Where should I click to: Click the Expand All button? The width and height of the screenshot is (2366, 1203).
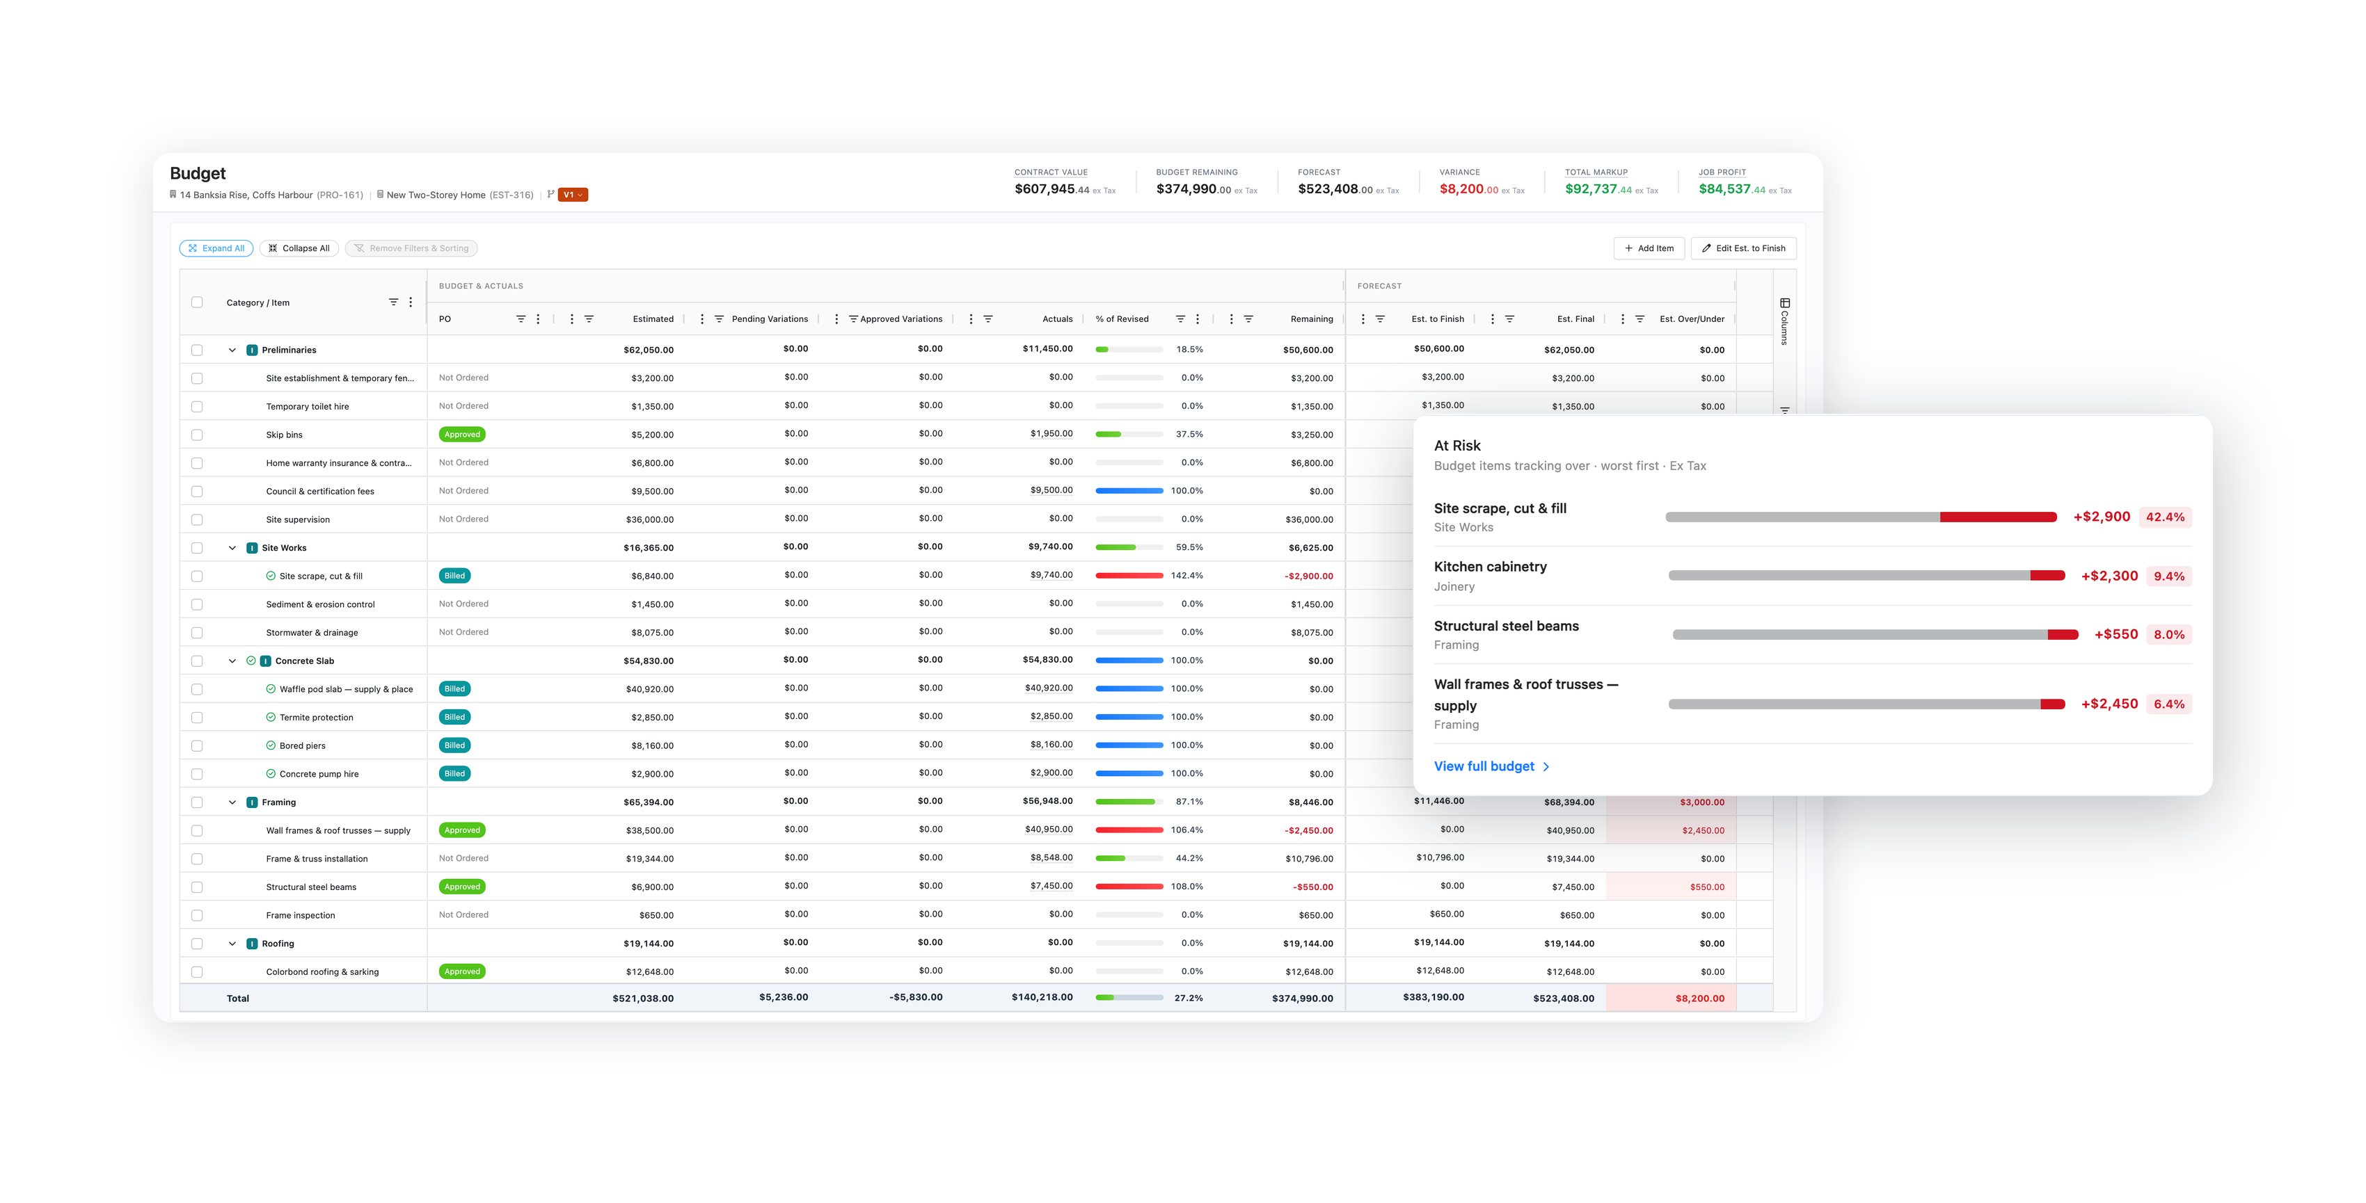coord(216,248)
